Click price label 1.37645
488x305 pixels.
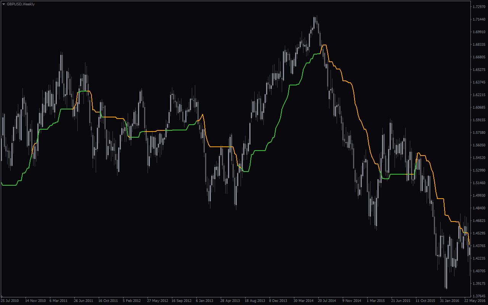click(x=479, y=296)
